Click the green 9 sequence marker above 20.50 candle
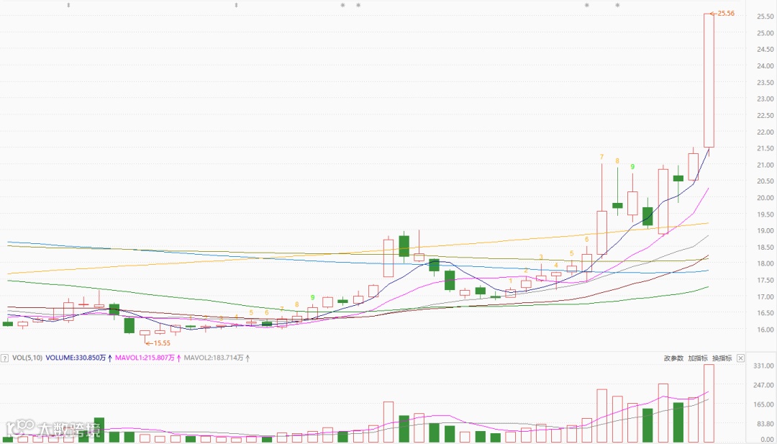Screen dimensions: 777x444 (x=632, y=167)
